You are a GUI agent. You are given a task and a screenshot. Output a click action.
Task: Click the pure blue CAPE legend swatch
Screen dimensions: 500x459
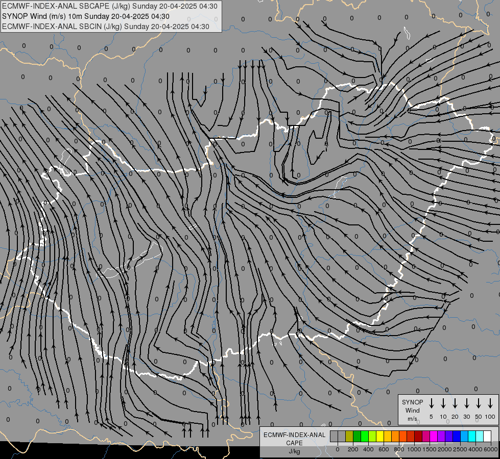(x=457, y=436)
